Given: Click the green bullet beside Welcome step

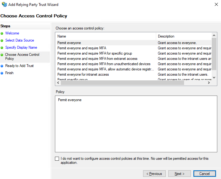Looking at the screenshot, I should click(2, 33).
